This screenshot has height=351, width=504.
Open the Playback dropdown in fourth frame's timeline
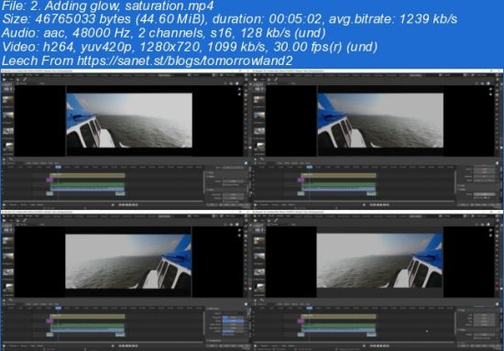(x=265, y=346)
